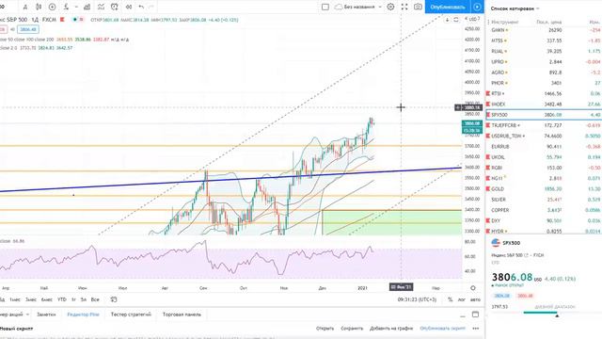602x339 pixels.
Task: Select the 6мес date range
Action: [47, 299]
